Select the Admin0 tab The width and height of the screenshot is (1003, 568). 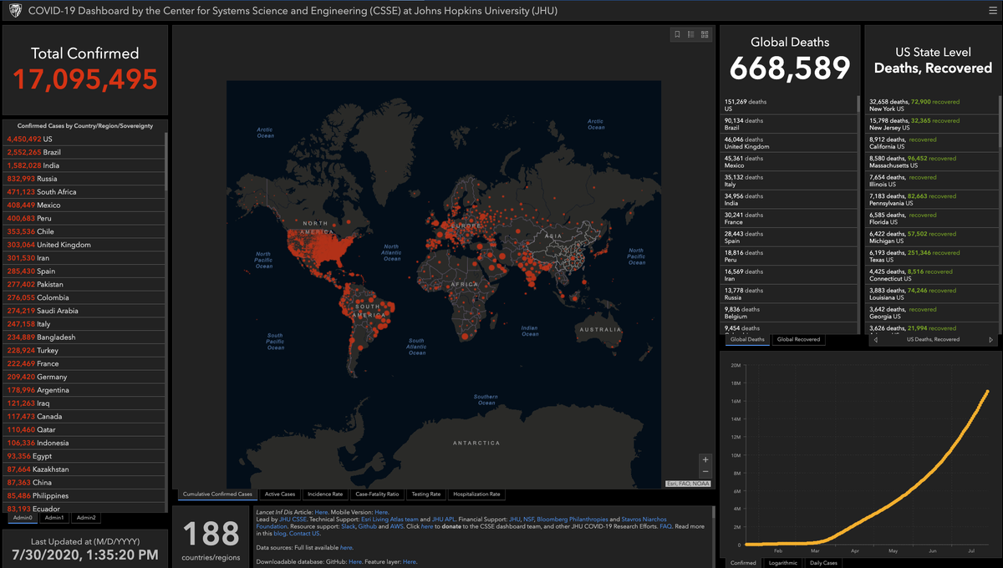(23, 518)
